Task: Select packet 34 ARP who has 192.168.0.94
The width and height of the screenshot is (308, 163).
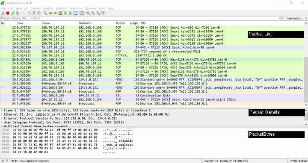Action: 152,103
